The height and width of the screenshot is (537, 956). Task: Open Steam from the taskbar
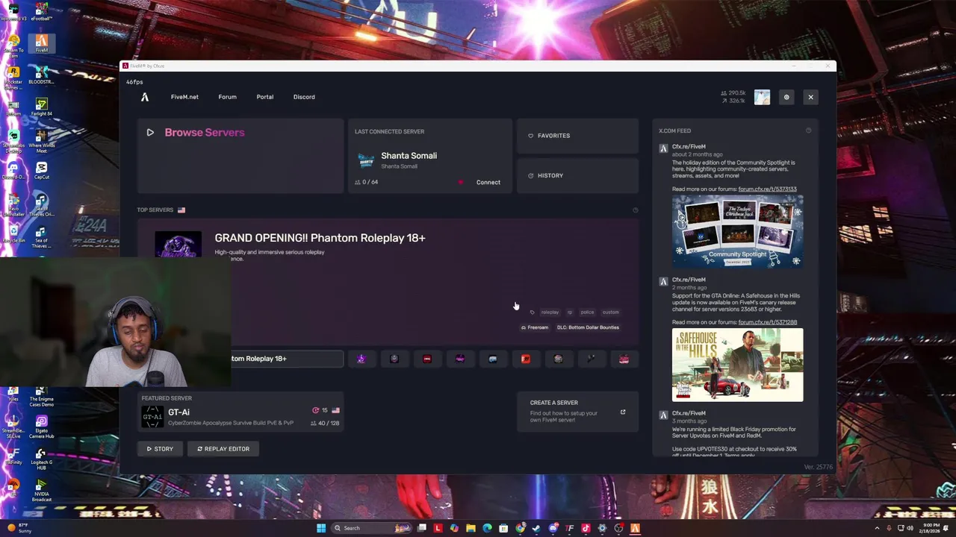coord(536,528)
